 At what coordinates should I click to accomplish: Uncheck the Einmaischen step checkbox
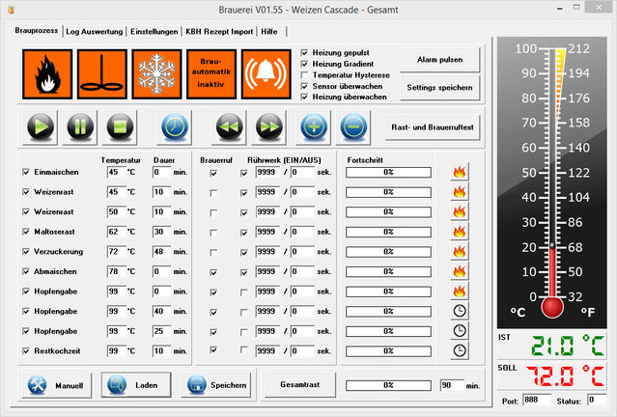26,173
